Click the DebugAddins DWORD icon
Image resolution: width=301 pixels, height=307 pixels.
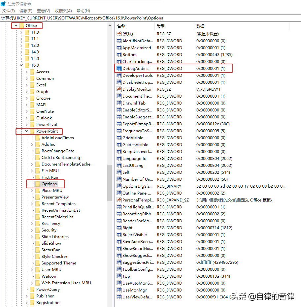tap(119, 68)
